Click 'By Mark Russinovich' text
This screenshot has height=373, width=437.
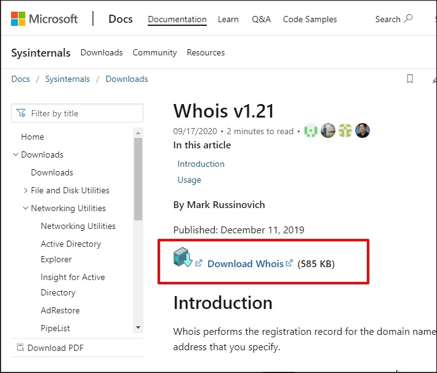click(x=219, y=204)
